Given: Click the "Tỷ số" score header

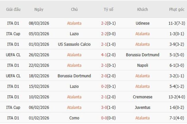Looking at the screenshot, I should click(x=108, y=9).
